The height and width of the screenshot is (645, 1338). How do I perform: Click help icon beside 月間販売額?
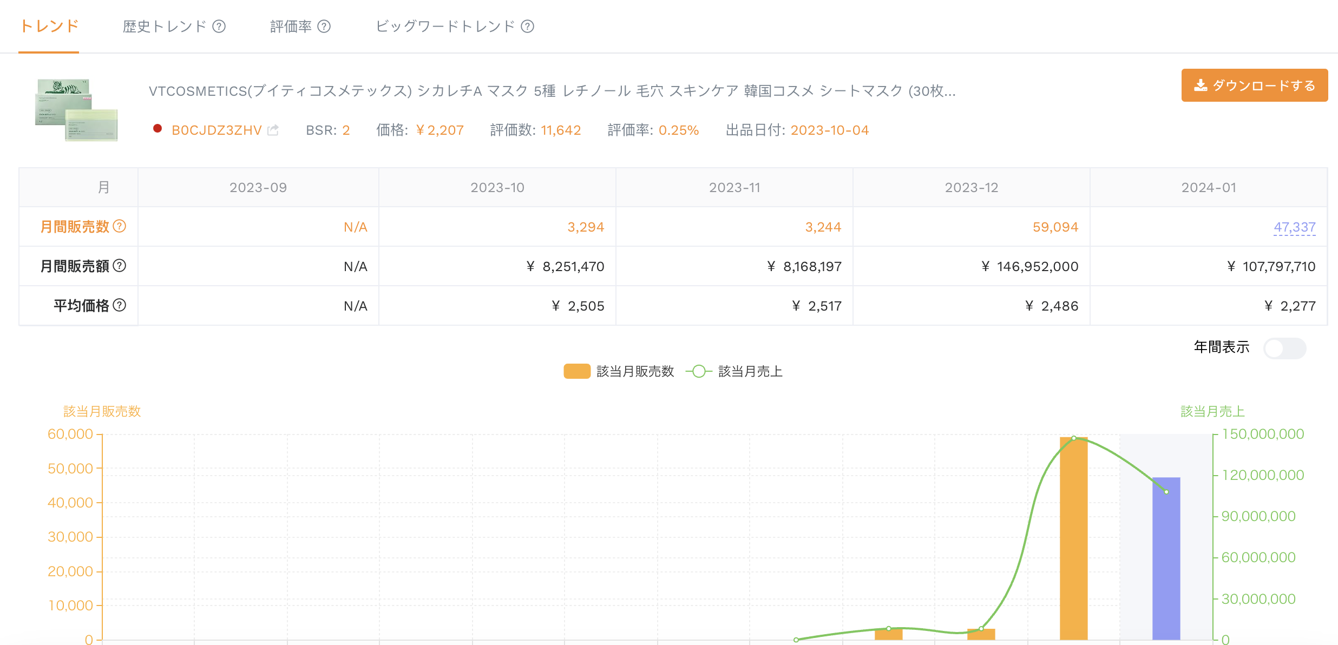point(120,266)
